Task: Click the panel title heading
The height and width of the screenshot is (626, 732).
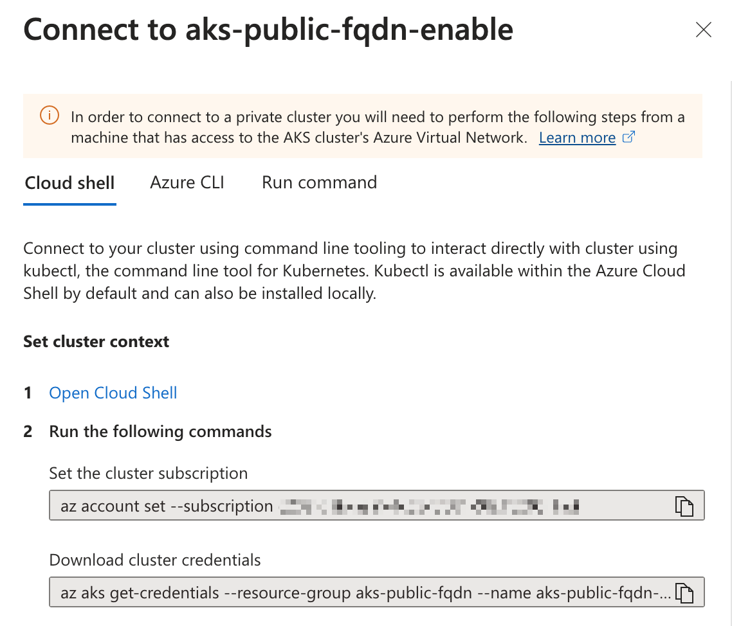Action: pyautogui.click(x=268, y=30)
